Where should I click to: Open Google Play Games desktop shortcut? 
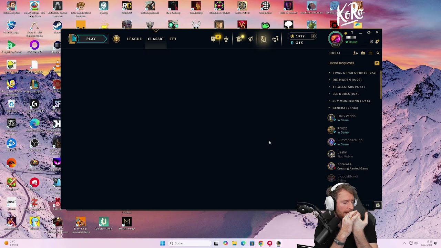11,47
